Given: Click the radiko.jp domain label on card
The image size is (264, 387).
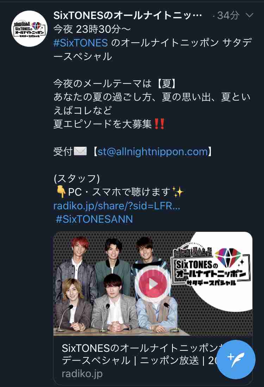Looking at the screenshot, I should pos(82,374).
